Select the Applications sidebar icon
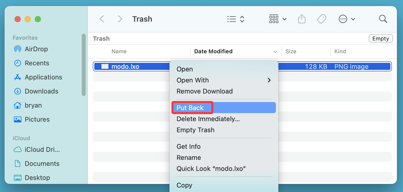 pyautogui.click(x=18, y=77)
